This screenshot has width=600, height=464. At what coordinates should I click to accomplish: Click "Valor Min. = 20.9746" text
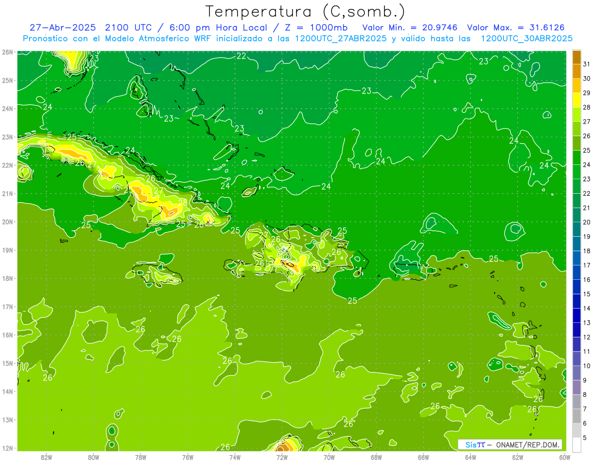pyautogui.click(x=411, y=28)
